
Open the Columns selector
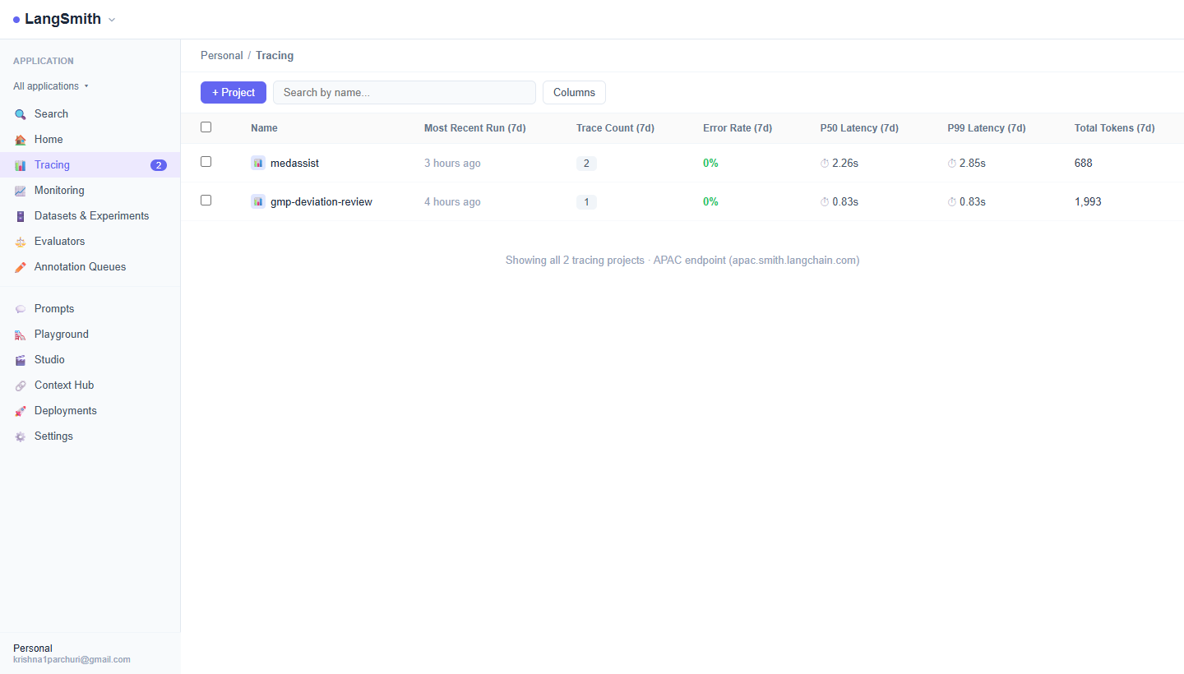pyautogui.click(x=574, y=93)
